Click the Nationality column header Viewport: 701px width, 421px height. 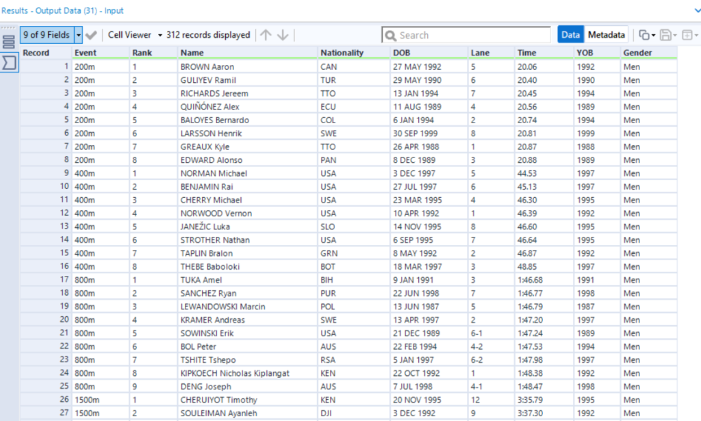354,53
